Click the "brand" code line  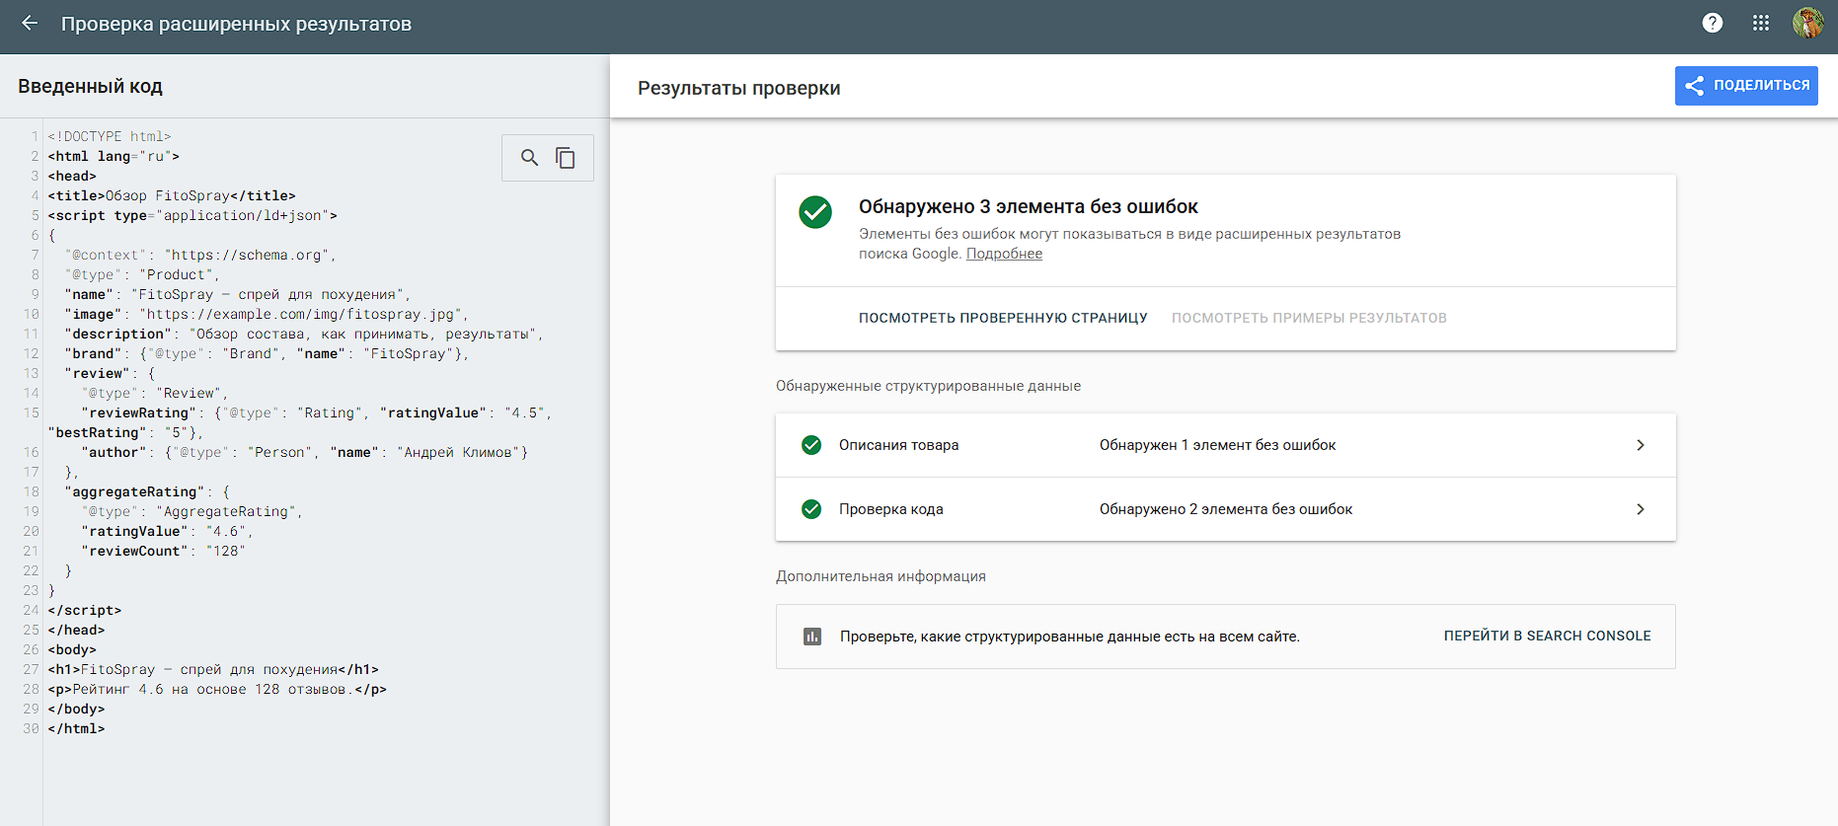tap(267, 353)
